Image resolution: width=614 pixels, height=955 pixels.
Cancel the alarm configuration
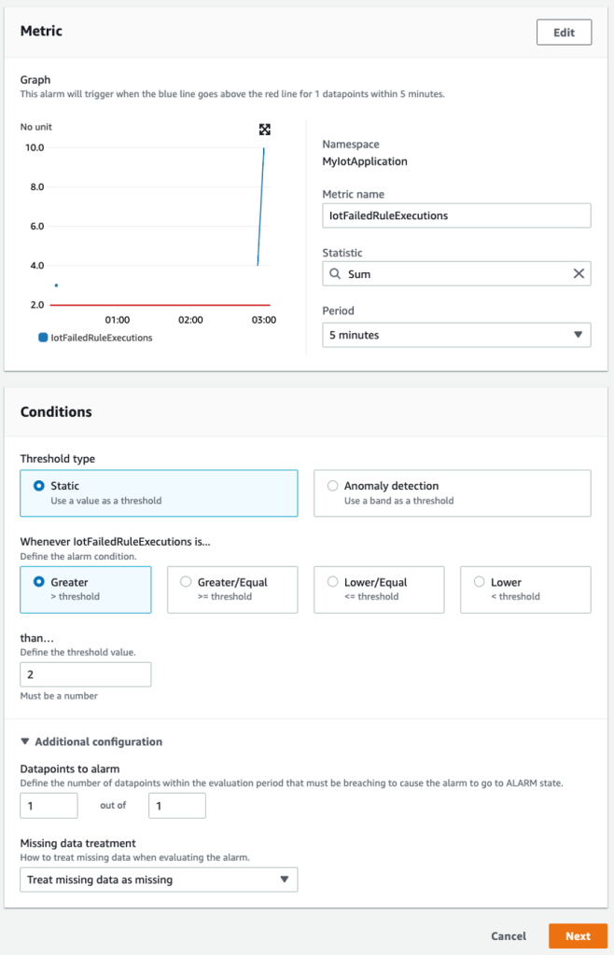coord(508,936)
